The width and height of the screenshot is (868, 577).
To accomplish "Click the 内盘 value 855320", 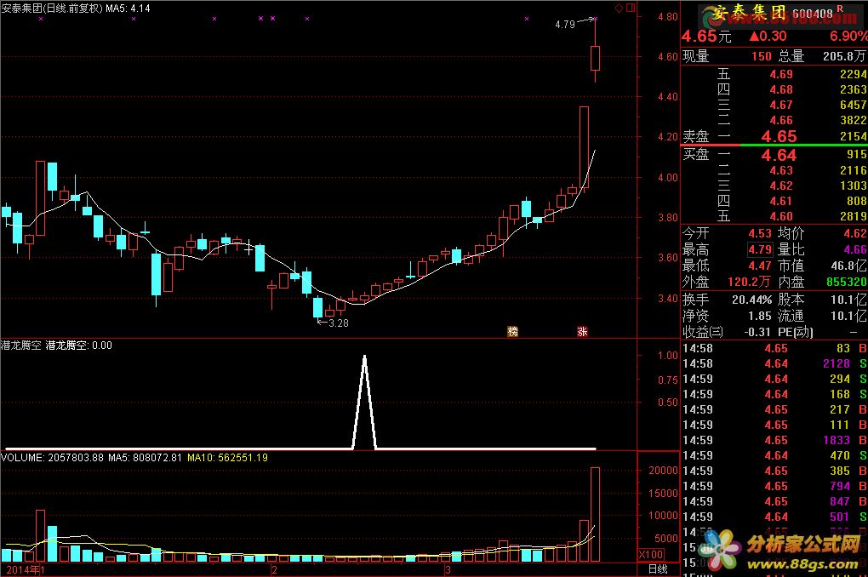I will pyautogui.click(x=847, y=282).
